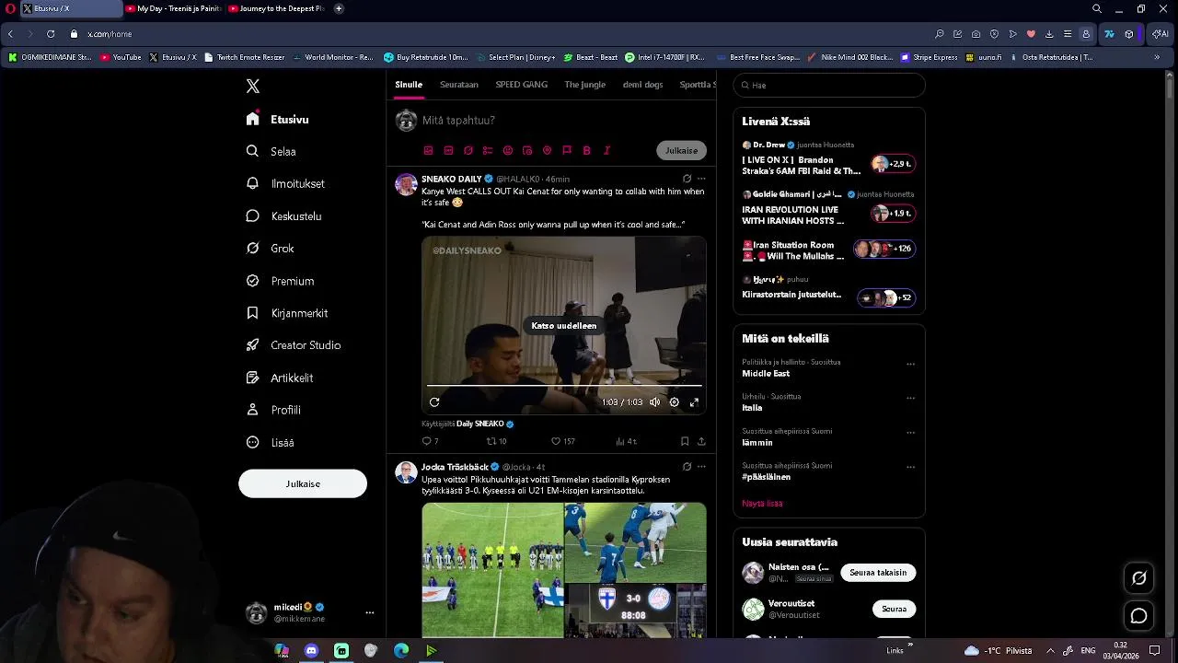The height and width of the screenshot is (663, 1178).
Task: Open account menu dots beside mikedi
Action: point(370,612)
